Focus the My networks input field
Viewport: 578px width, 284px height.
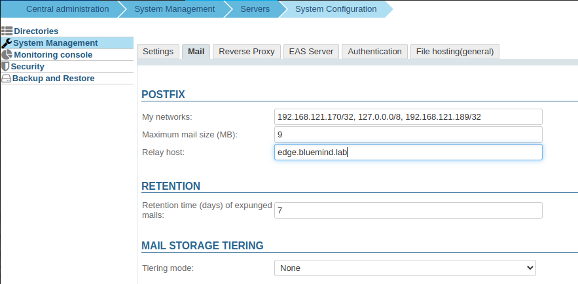[x=408, y=116]
